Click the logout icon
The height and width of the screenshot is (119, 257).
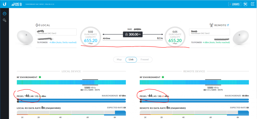coord(252,4)
